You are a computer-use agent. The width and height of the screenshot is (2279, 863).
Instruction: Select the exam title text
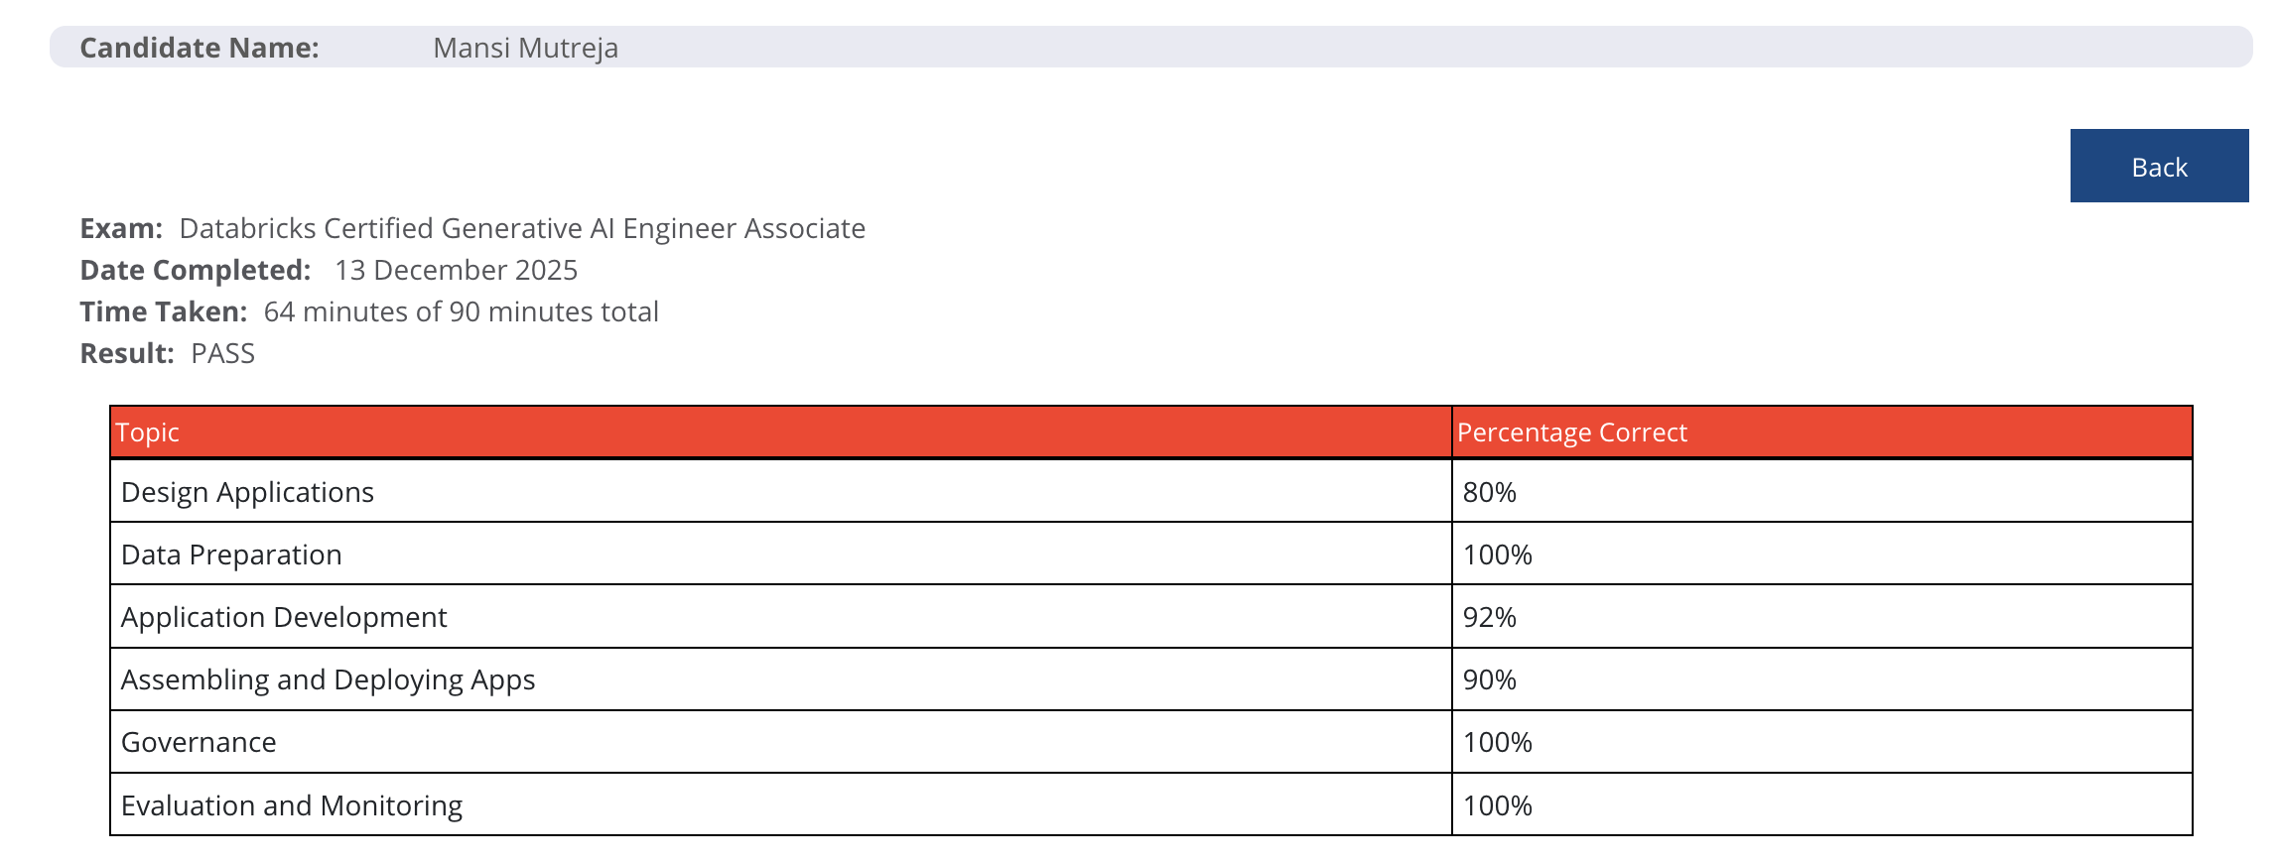pos(522,228)
